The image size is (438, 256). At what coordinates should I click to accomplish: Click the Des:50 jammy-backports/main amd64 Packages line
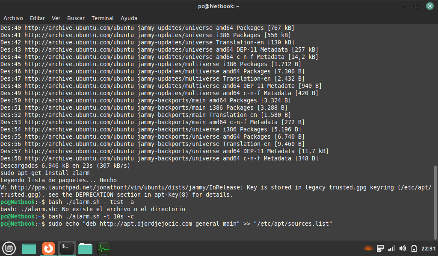pos(145,101)
